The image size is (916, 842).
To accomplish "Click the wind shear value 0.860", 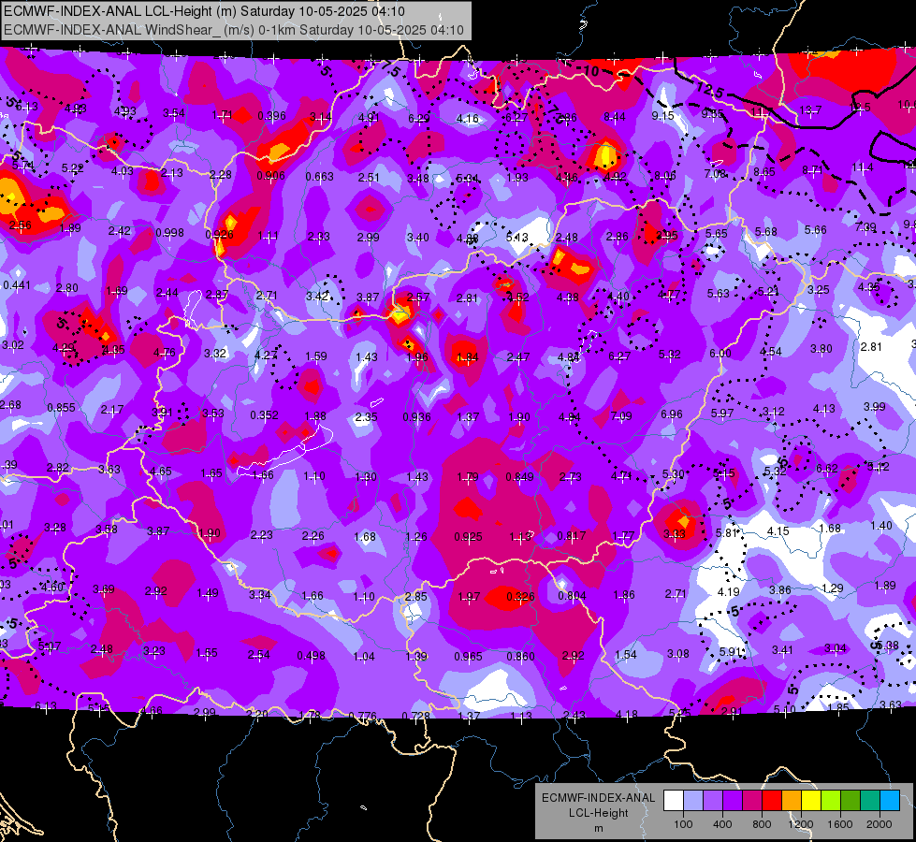I will tap(520, 656).
